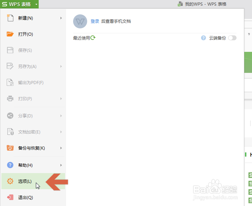Click the orange Open folder icon

(10, 34)
